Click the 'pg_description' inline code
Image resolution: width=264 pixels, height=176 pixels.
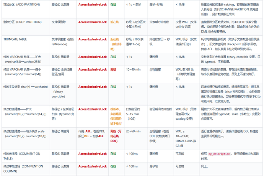point(219,154)
